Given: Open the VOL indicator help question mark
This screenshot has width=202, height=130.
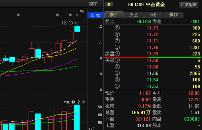Looking at the screenshot, I should pos(79,102).
